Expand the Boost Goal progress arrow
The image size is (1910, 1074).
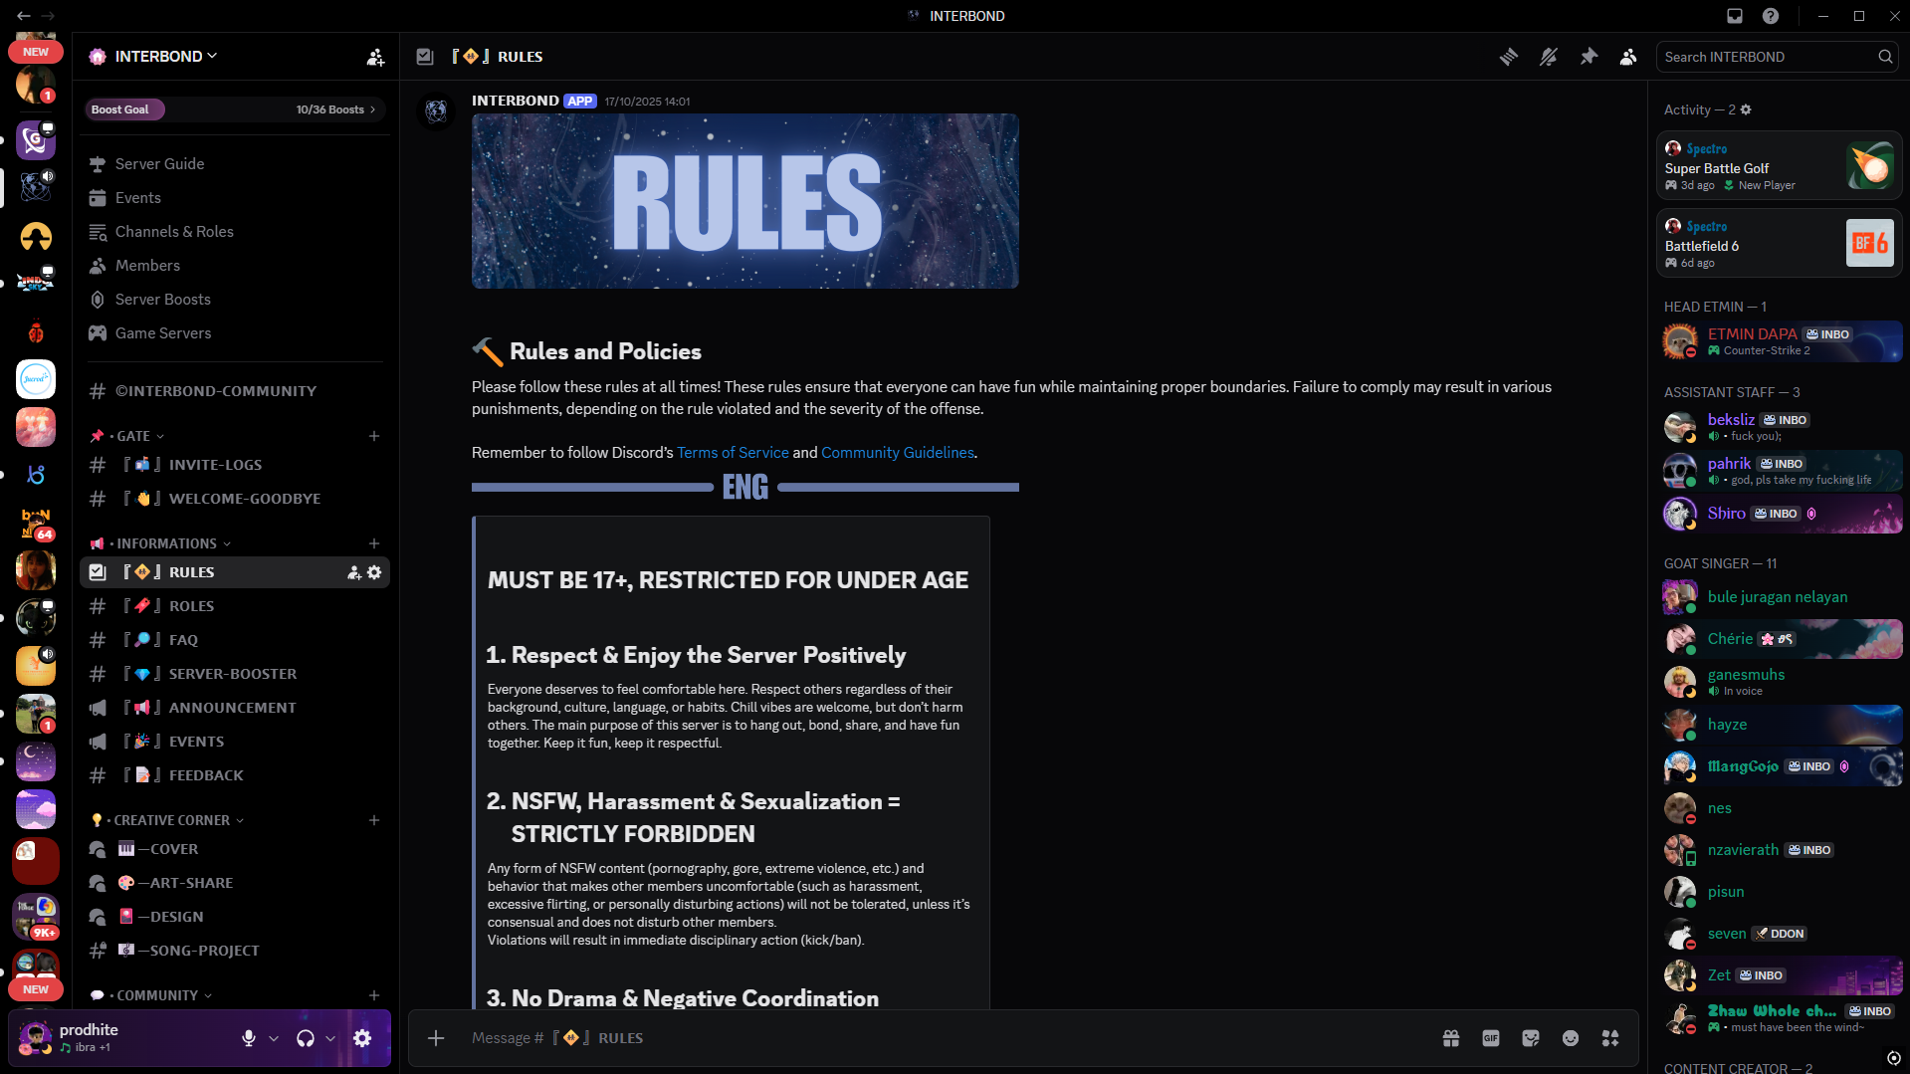pos(373,109)
